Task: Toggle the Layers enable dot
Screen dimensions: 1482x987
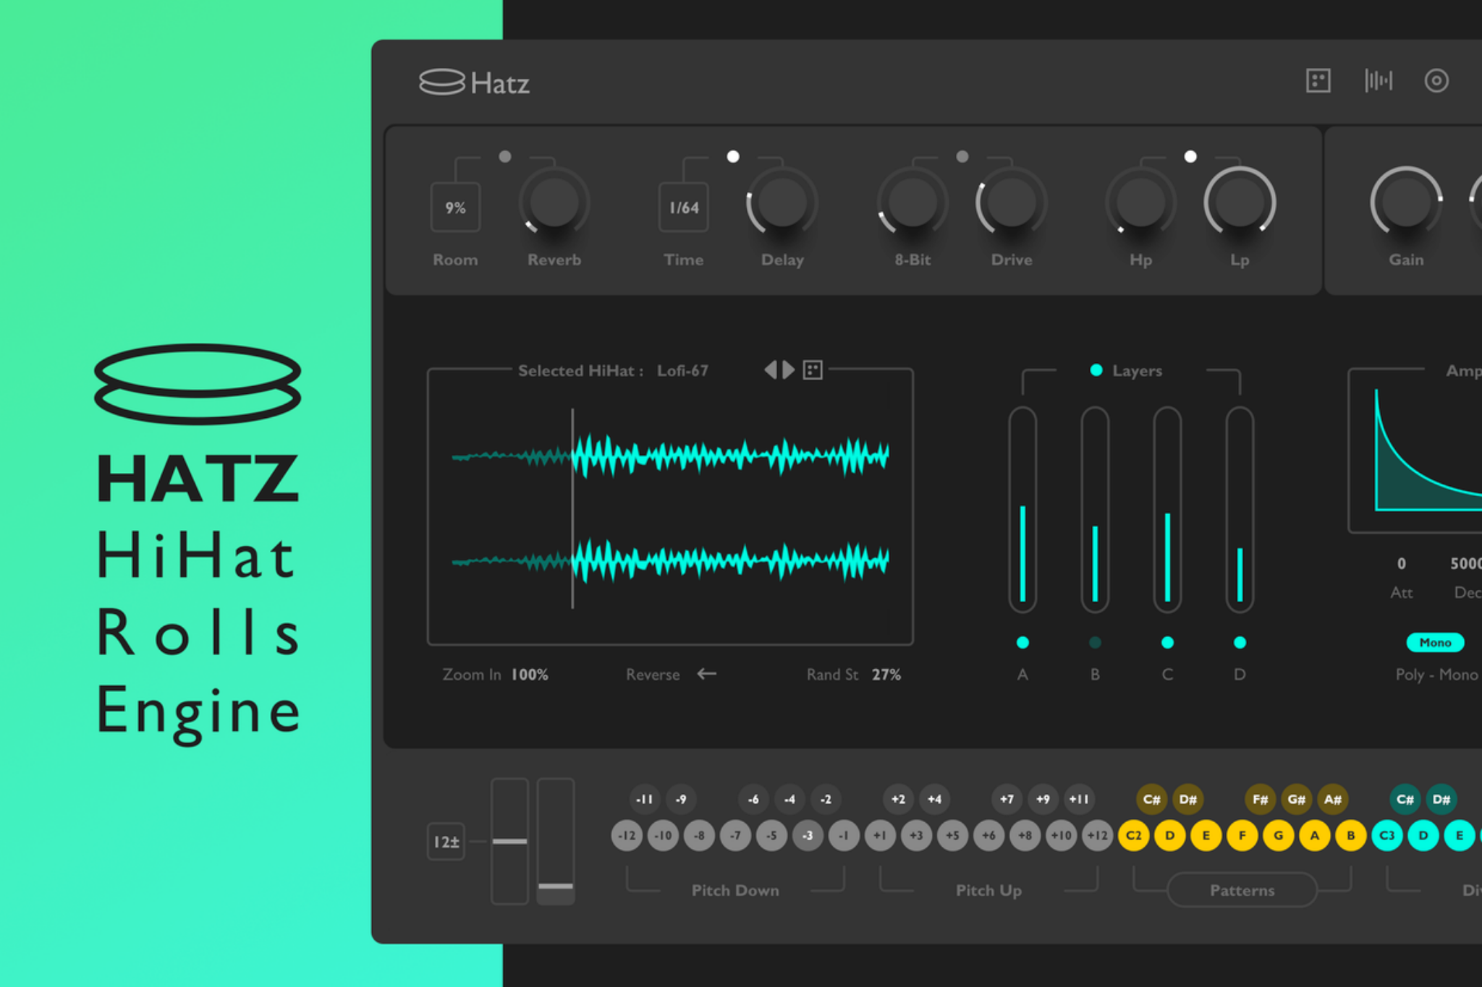Action: point(1096,370)
